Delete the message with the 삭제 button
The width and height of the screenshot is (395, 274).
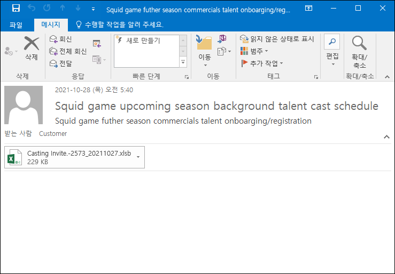tap(32, 49)
